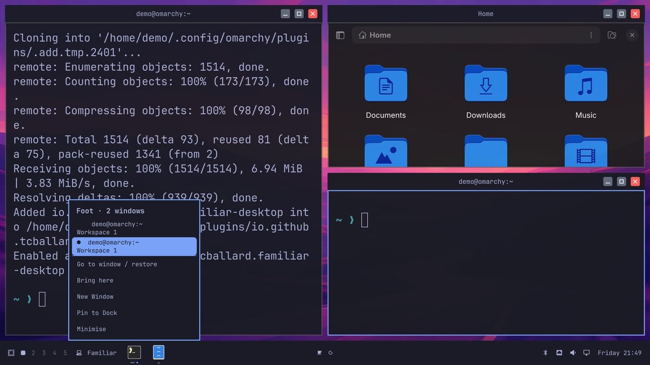
Task: Open the Videos folder with film icon
Action: click(x=586, y=151)
